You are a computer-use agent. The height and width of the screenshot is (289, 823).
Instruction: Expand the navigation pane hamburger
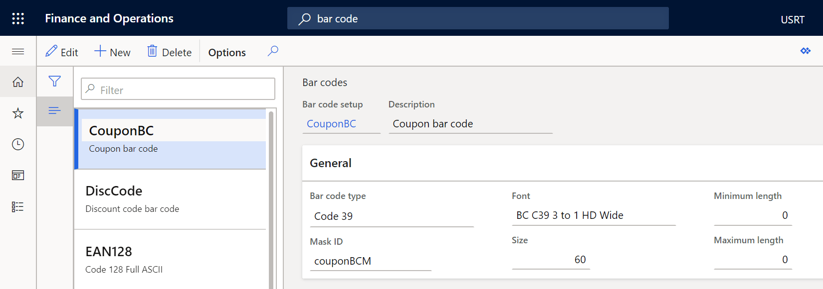tap(18, 51)
